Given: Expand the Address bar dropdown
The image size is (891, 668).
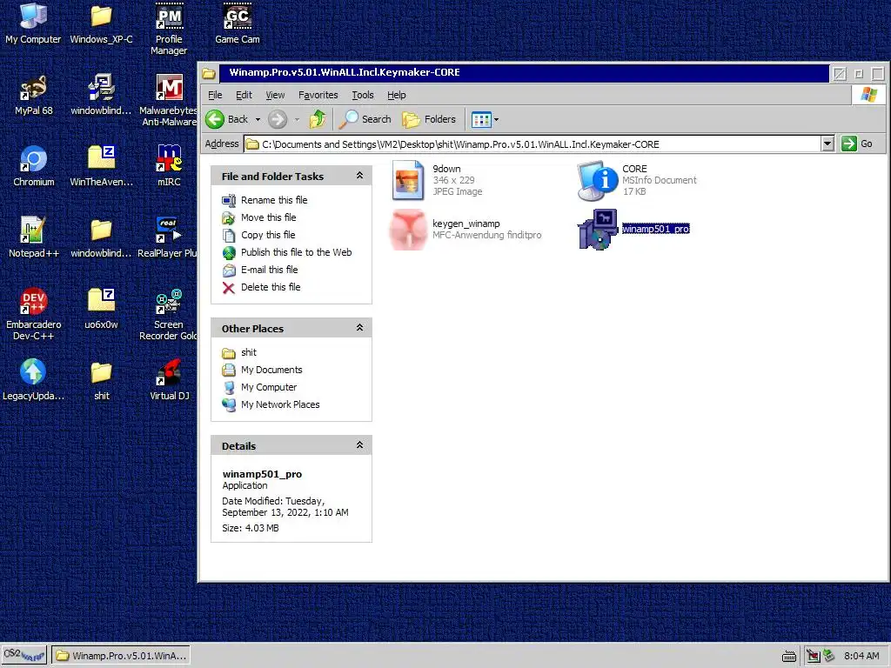Looking at the screenshot, I should [827, 144].
